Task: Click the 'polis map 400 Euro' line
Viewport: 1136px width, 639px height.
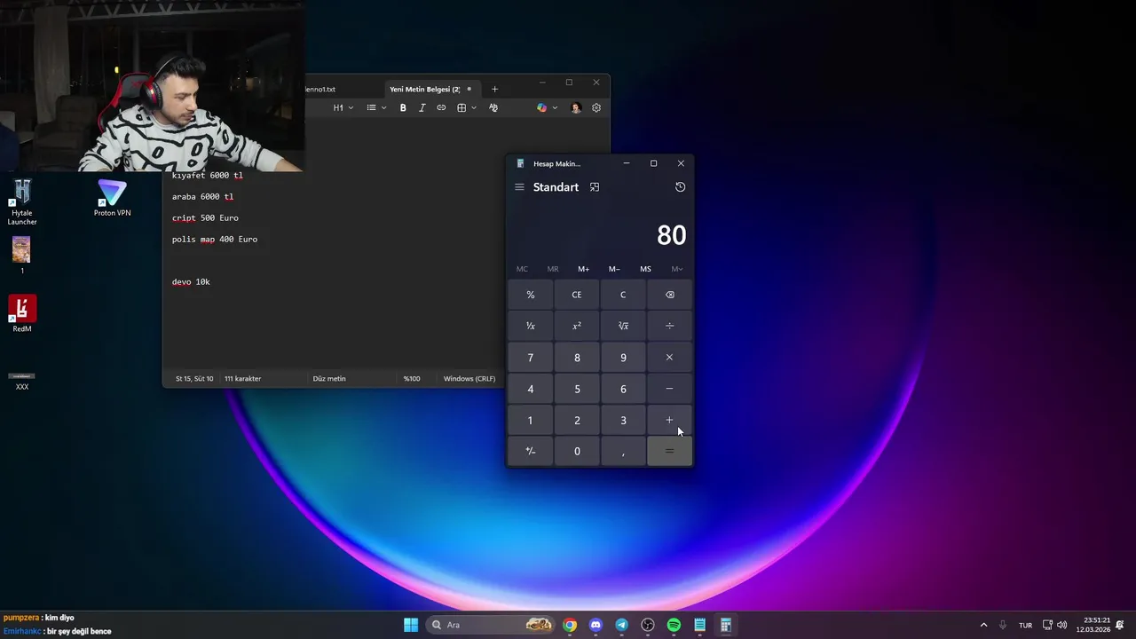Action: 215,240
